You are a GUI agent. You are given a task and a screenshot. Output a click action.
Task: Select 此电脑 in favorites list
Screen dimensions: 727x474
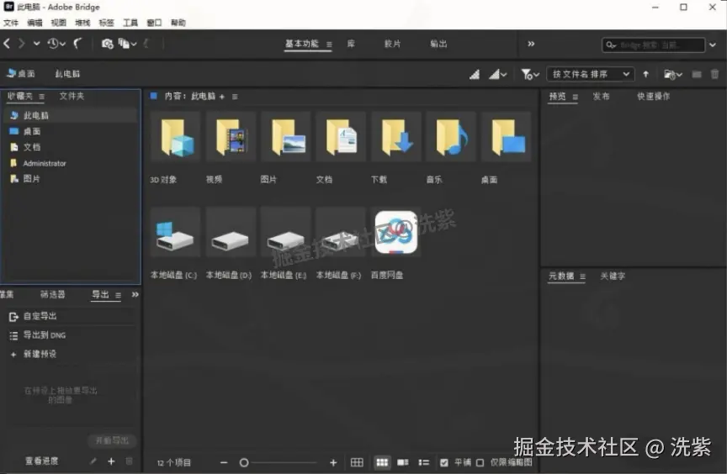pos(71,115)
